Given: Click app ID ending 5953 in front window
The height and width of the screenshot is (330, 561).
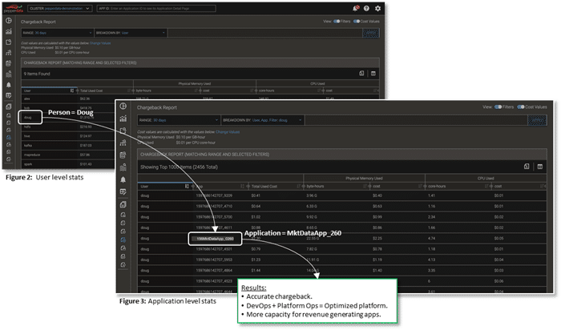Looking at the screenshot, I should (214, 260).
